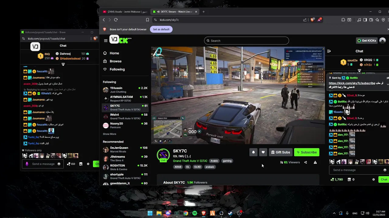Click the OLRD tag
The width and height of the screenshot is (389, 218).
[x=198, y=167]
